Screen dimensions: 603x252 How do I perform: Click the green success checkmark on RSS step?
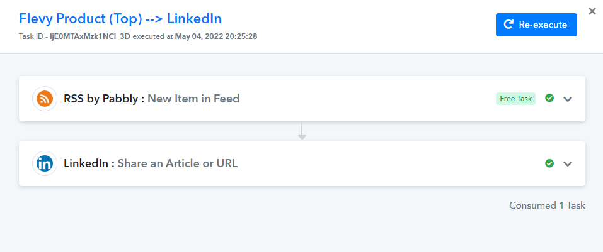pos(549,98)
